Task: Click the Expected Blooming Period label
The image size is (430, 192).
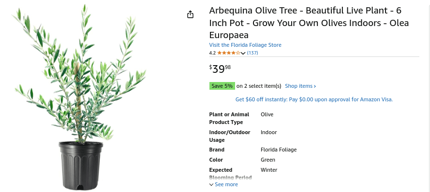Action: click(x=230, y=174)
